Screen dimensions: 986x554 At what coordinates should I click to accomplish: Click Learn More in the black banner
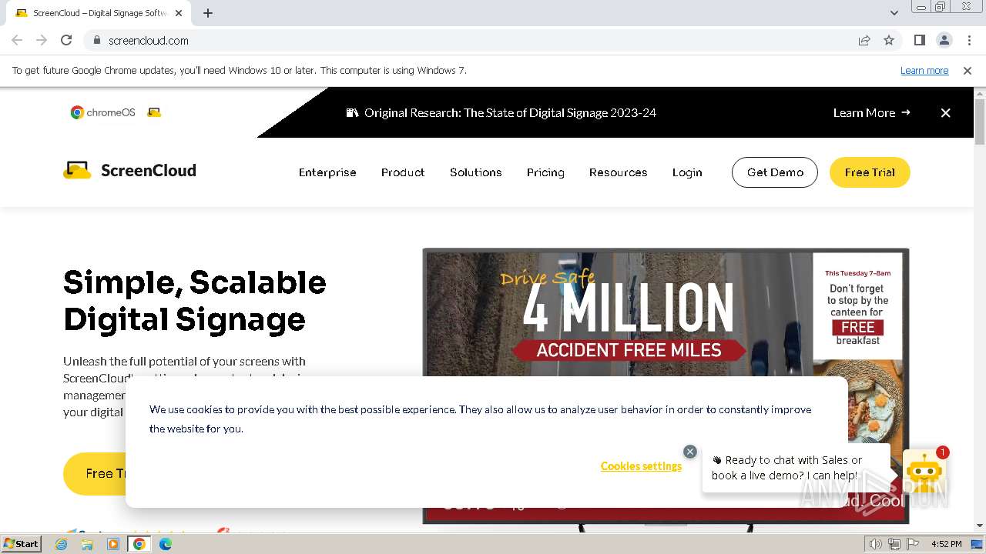point(871,112)
